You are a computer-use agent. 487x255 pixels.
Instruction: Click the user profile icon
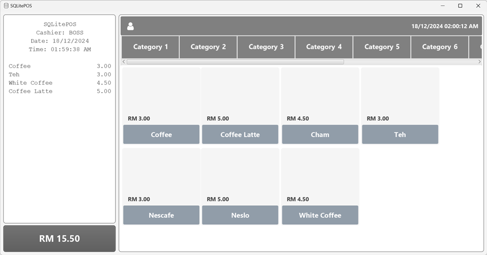[130, 26]
